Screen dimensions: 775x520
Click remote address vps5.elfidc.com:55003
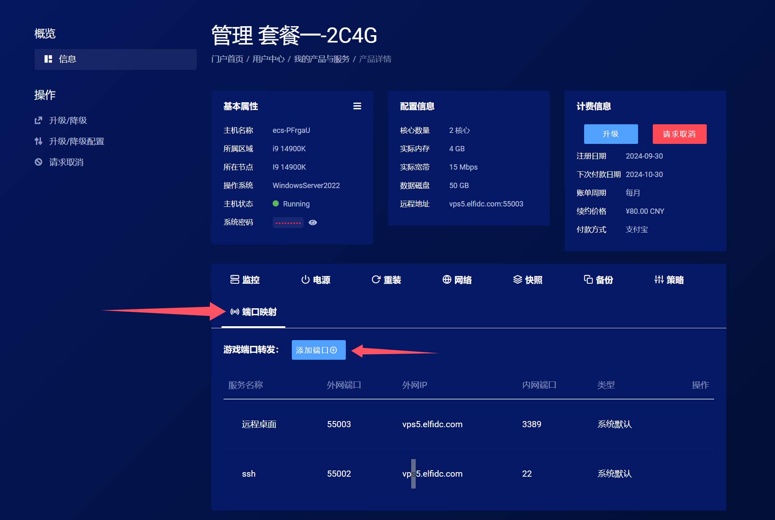click(x=486, y=204)
